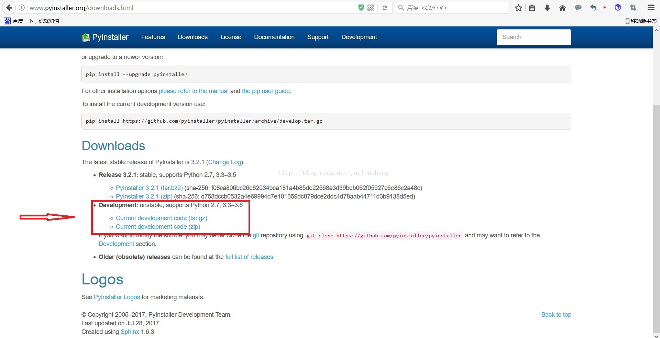660x338 pixels.
Task: Open the mobile bookmarks 移动版书签 folder
Action: coord(641,21)
